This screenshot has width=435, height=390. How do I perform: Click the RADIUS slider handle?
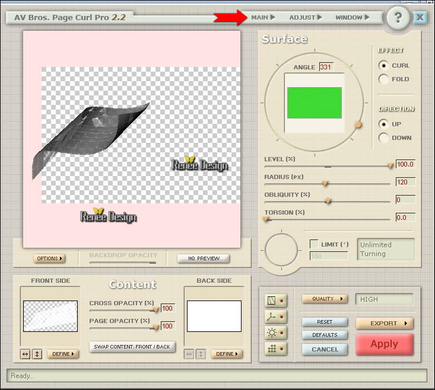tap(325, 183)
